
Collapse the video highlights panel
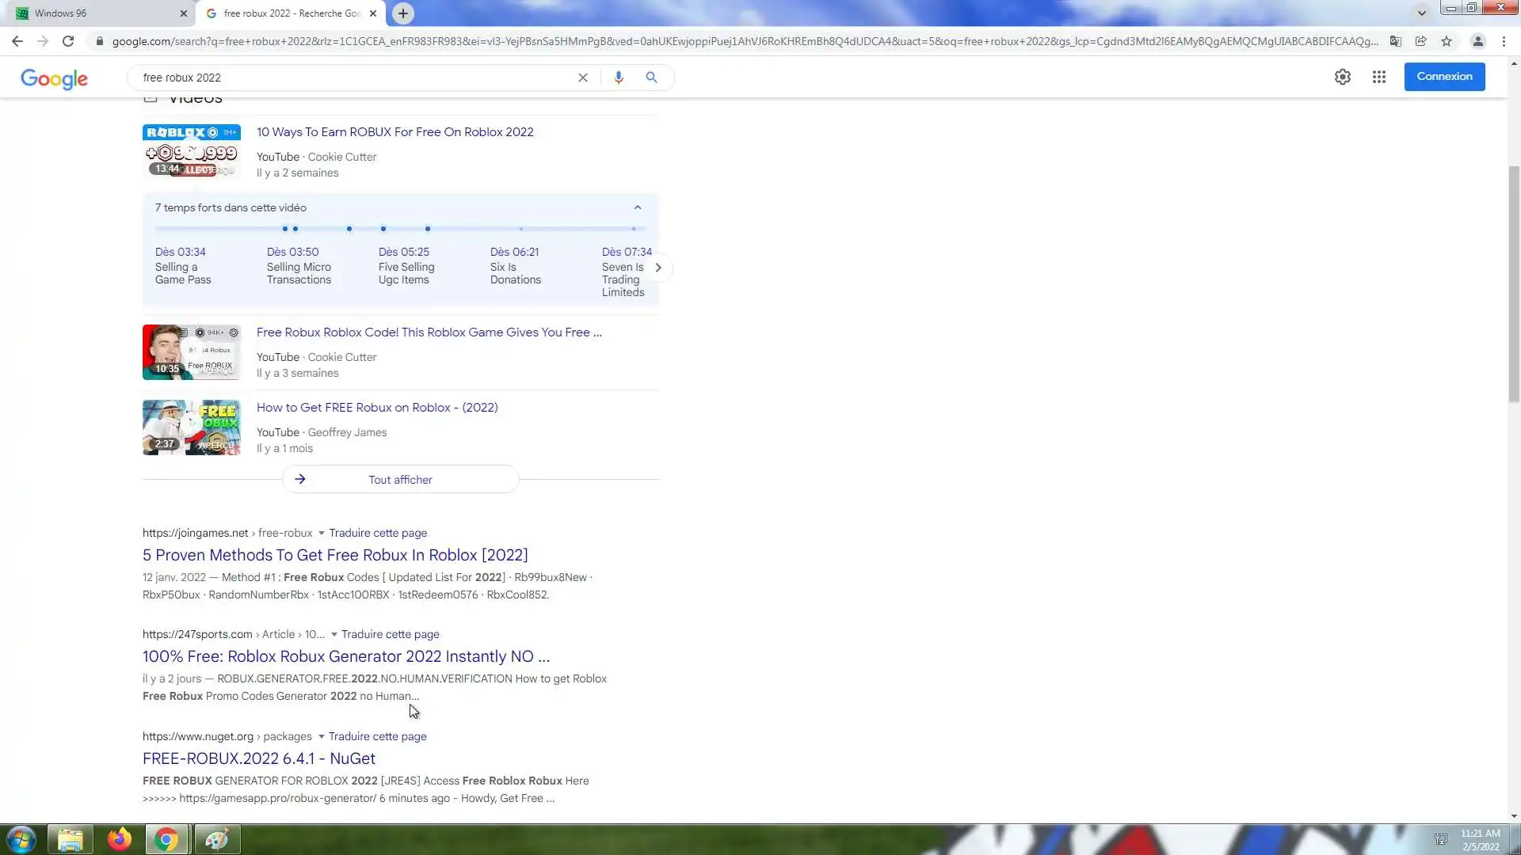click(638, 207)
